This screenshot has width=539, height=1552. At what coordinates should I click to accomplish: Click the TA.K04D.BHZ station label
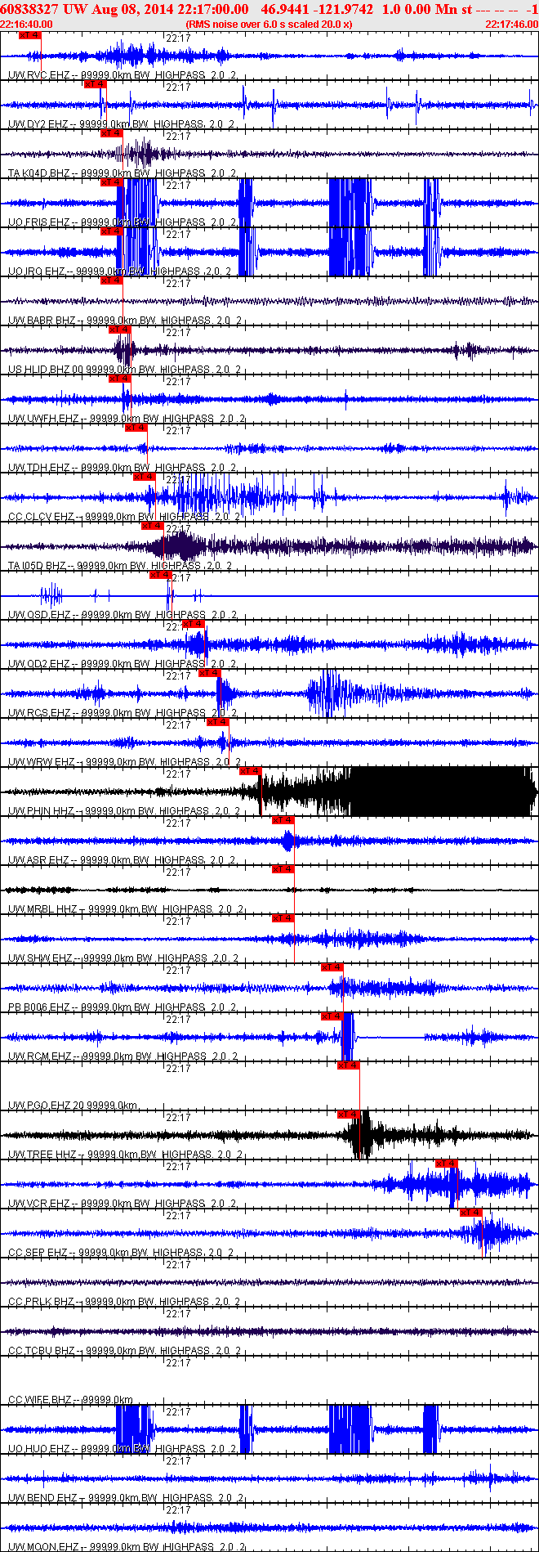(x=39, y=173)
